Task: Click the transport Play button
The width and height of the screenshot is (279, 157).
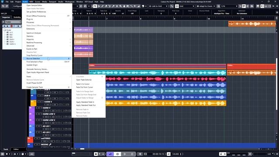Action: [x=125, y=154]
